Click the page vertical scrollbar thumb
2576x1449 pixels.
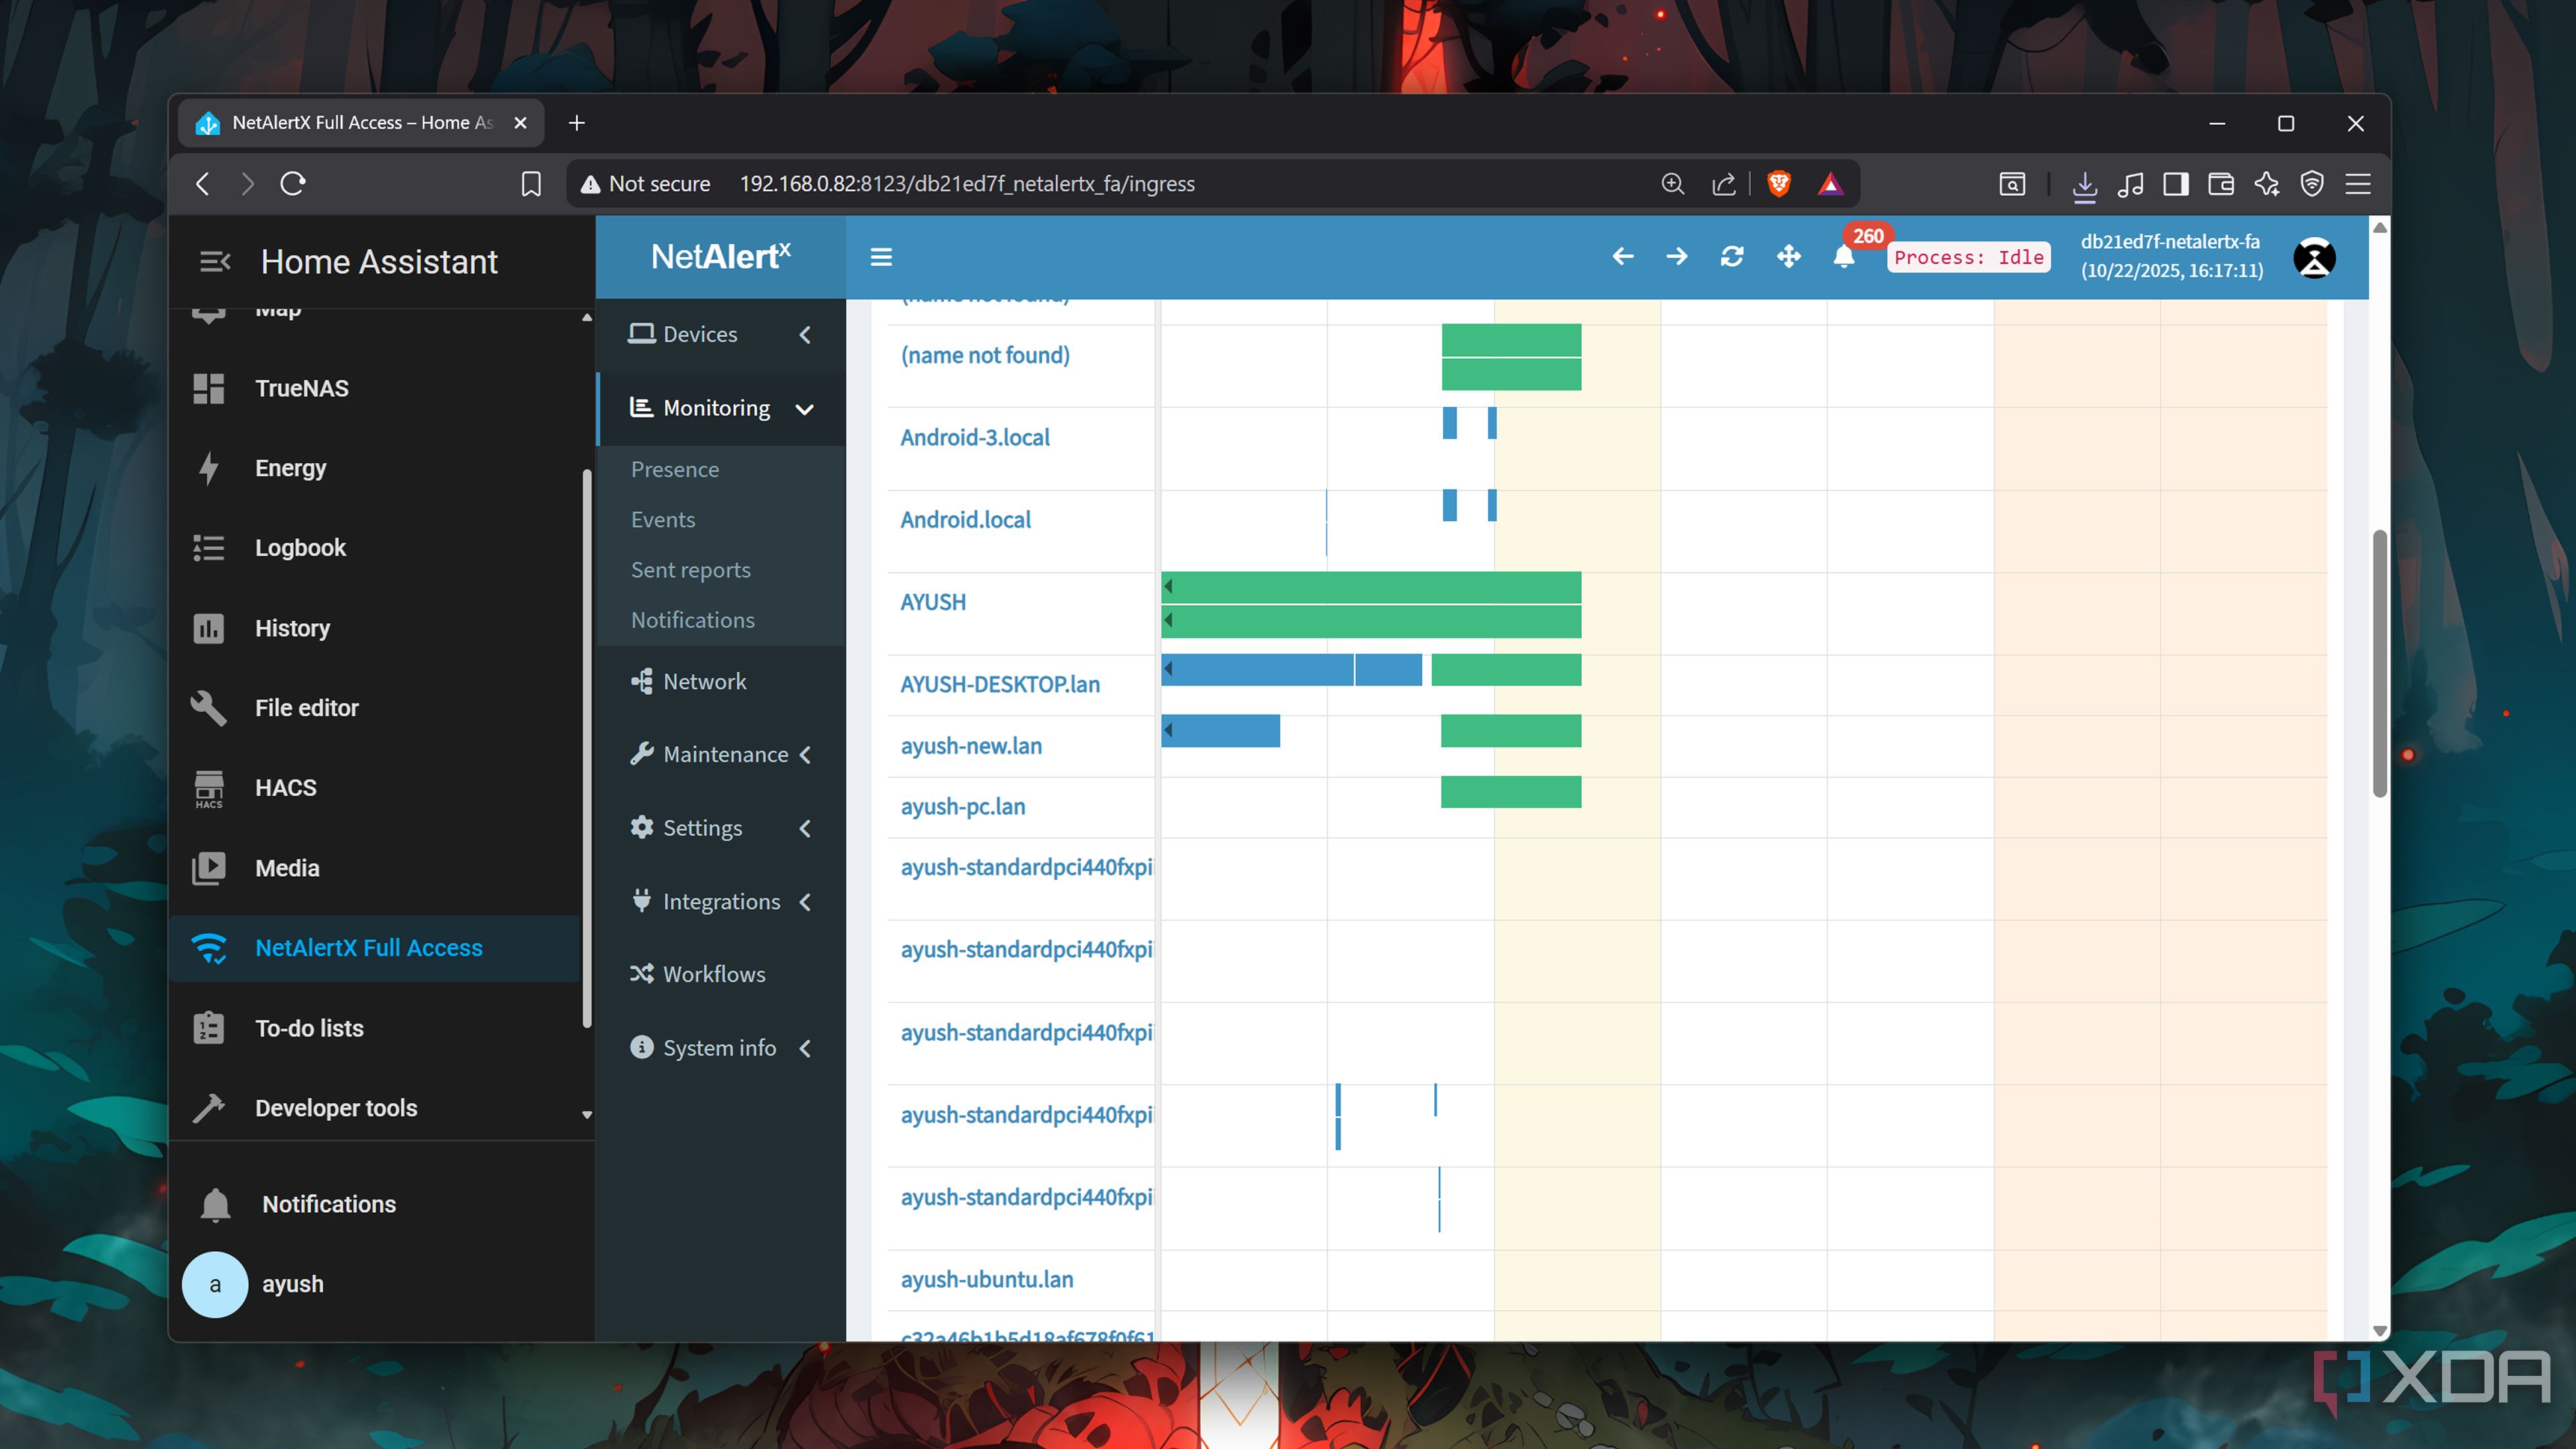point(2380,665)
